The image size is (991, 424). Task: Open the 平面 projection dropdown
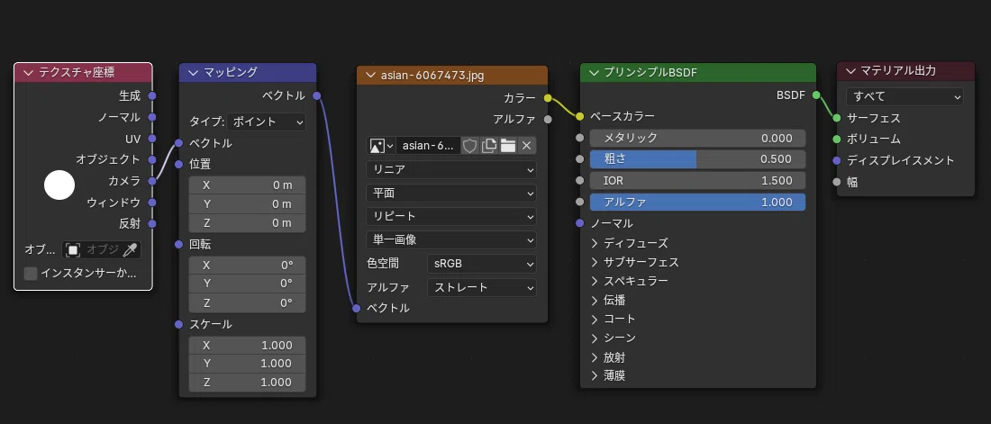[x=450, y=193]
